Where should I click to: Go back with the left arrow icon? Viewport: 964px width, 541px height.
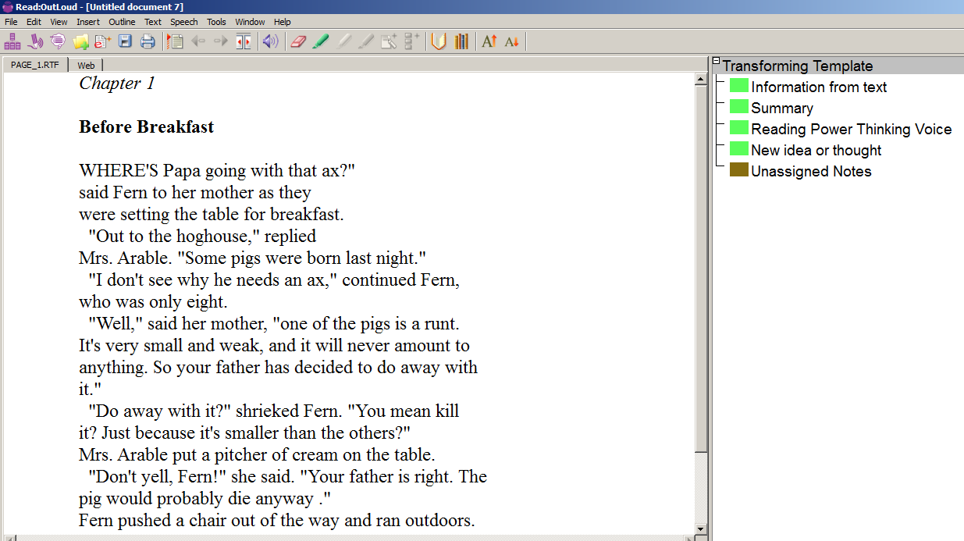pyautogui.click(x=198, y=41)
